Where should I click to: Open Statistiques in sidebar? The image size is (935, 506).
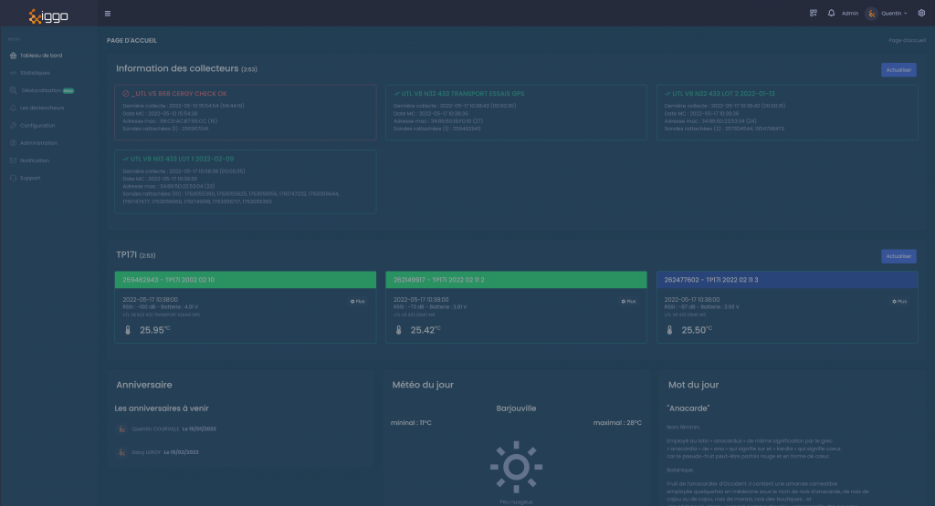pos(35,73)
